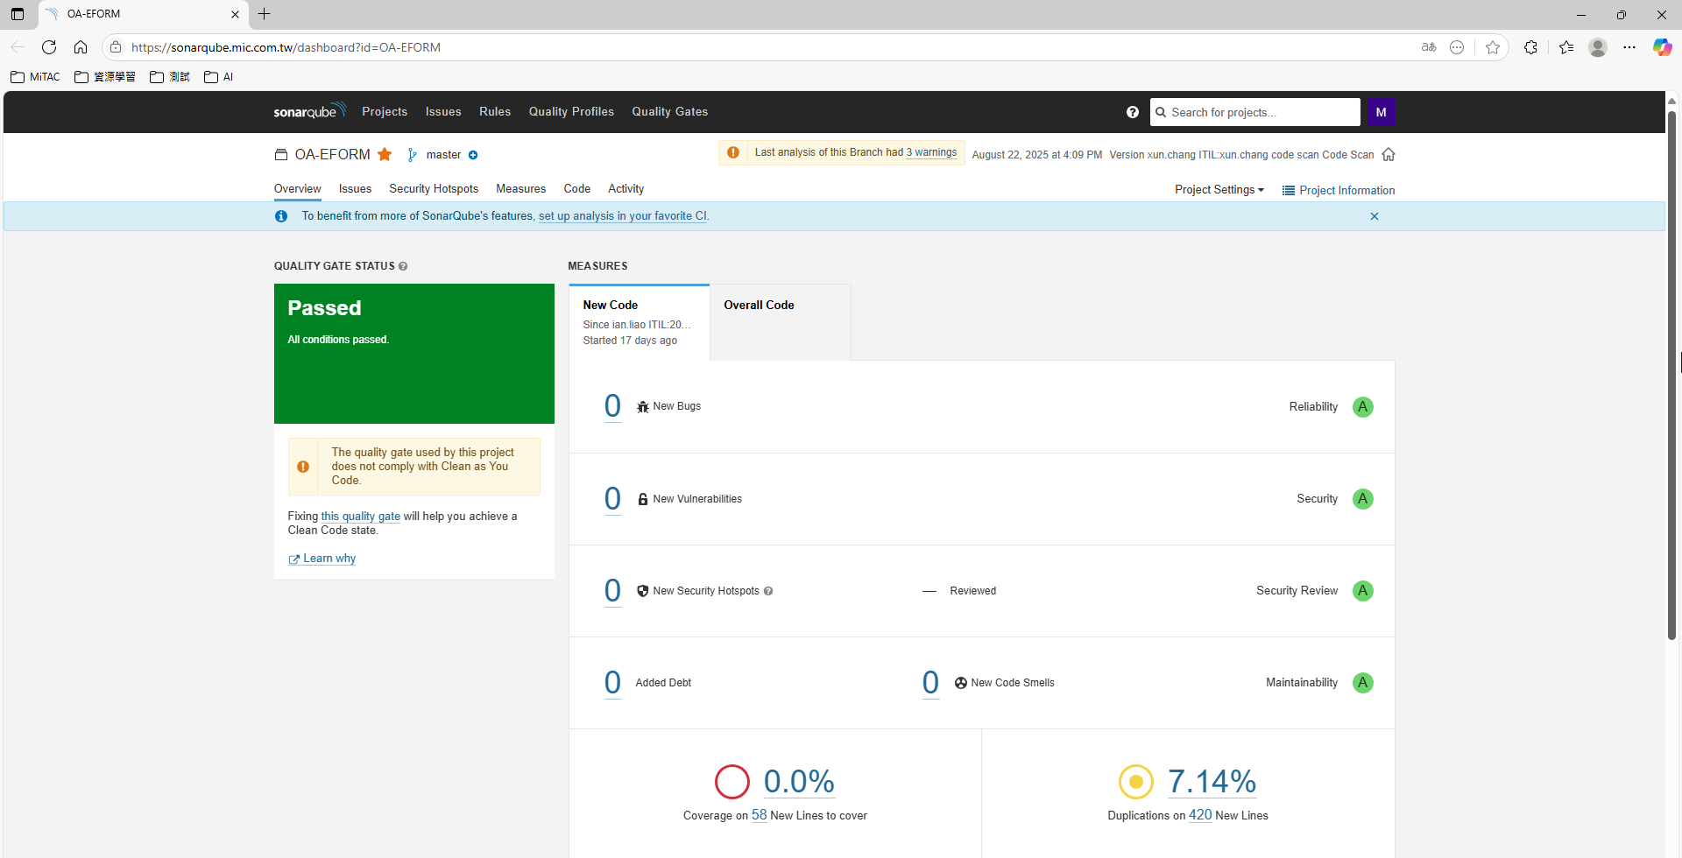Click the Reliability A rating badge
The height and width of the screenshot is (858, 1682).
1362,407
